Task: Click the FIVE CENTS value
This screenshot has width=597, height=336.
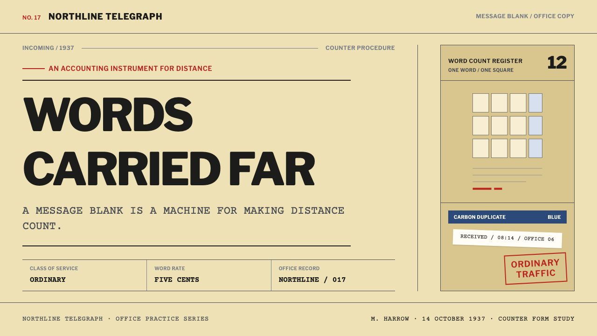Action: point(177,280)
